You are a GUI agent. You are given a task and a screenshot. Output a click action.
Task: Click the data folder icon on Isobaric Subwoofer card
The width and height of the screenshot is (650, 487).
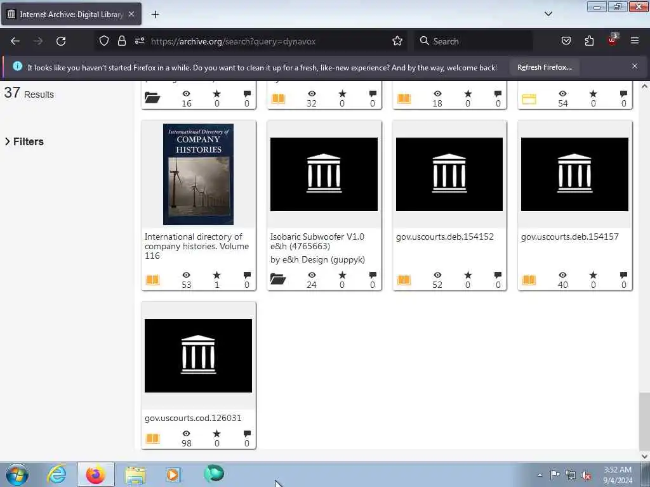278,279
